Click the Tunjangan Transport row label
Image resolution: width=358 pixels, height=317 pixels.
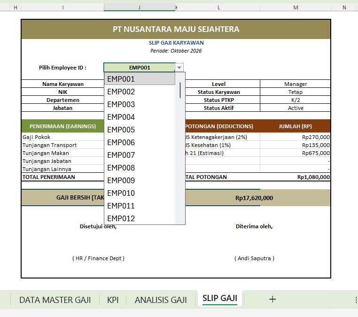point(49,145)
